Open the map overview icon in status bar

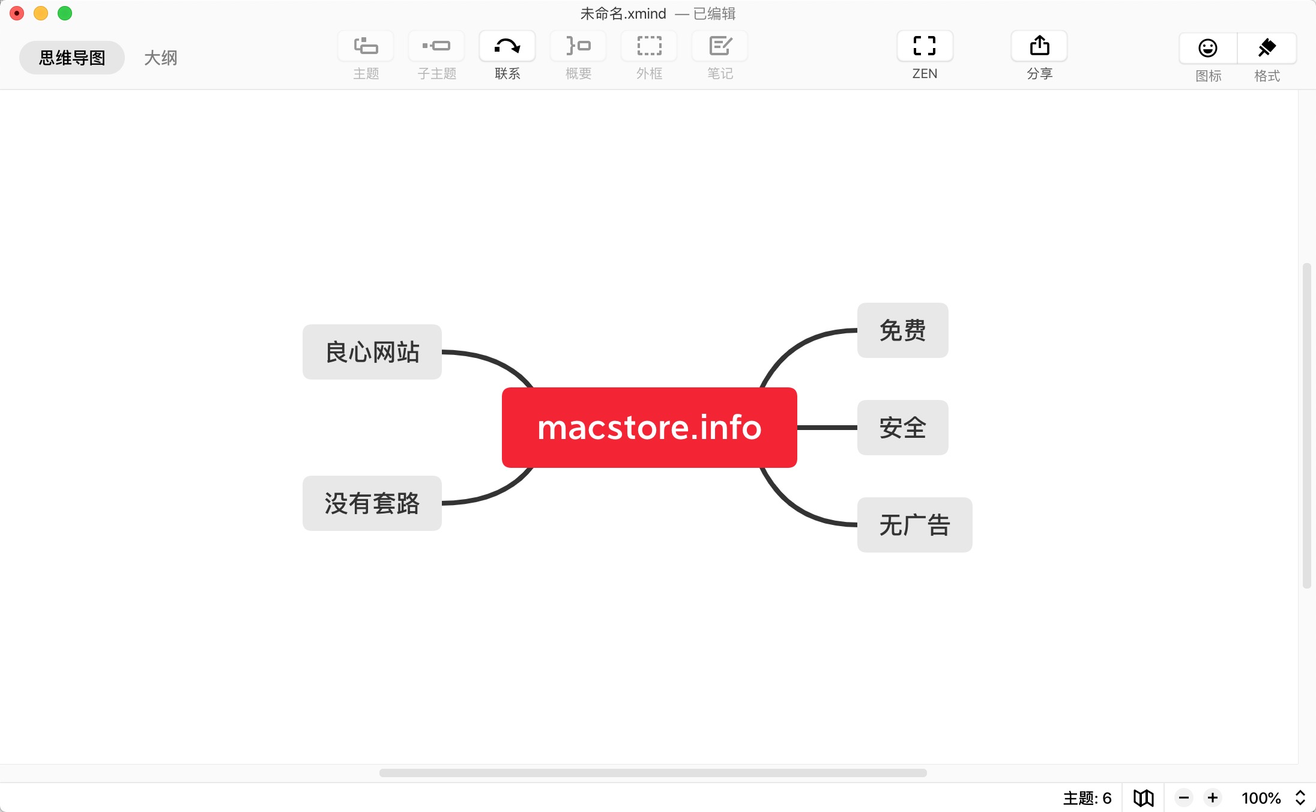click(x=1143, y=798)
